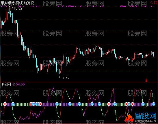The image size is (158, 124).
Task: Click the red dollar sign marker on chart
Action: [146, 80]
